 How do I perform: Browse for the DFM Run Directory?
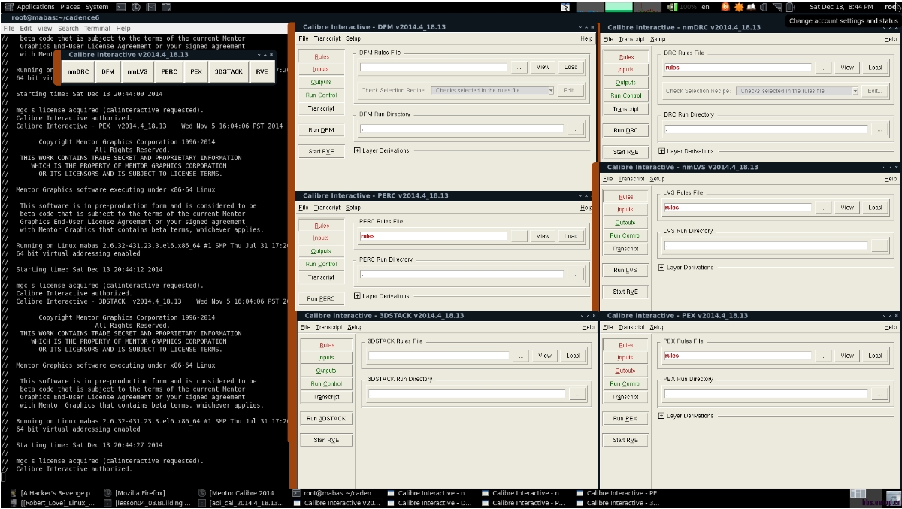pos(576,129)
